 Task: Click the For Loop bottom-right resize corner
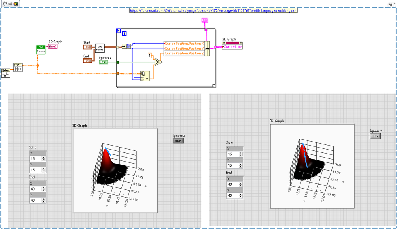click(x=214, y=86)
